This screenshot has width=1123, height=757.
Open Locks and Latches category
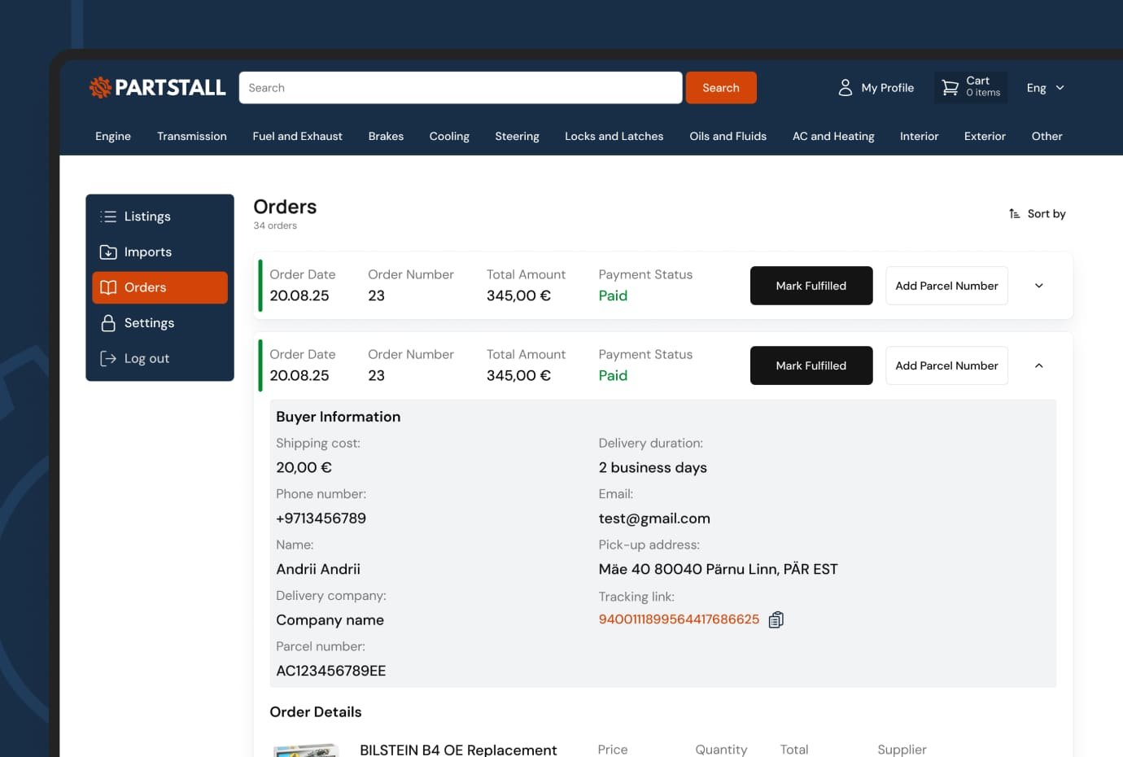pos(614,136)
